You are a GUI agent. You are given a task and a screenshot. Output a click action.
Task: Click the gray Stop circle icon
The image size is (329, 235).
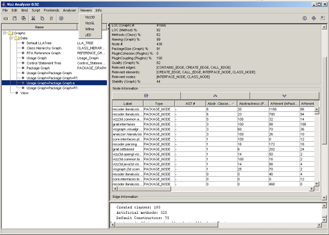[61, 18]
